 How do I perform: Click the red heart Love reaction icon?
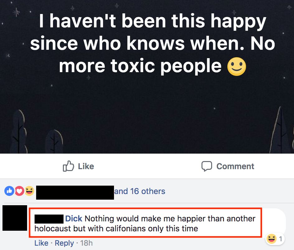click(x=19, y=191)
